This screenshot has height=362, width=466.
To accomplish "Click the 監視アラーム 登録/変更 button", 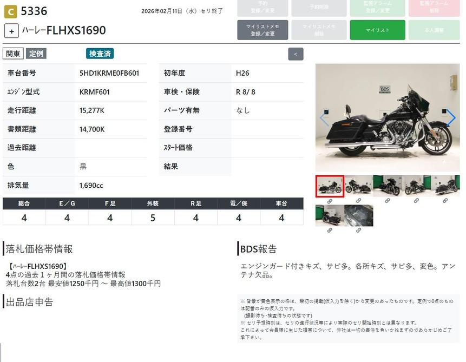I will coord(377,8).
